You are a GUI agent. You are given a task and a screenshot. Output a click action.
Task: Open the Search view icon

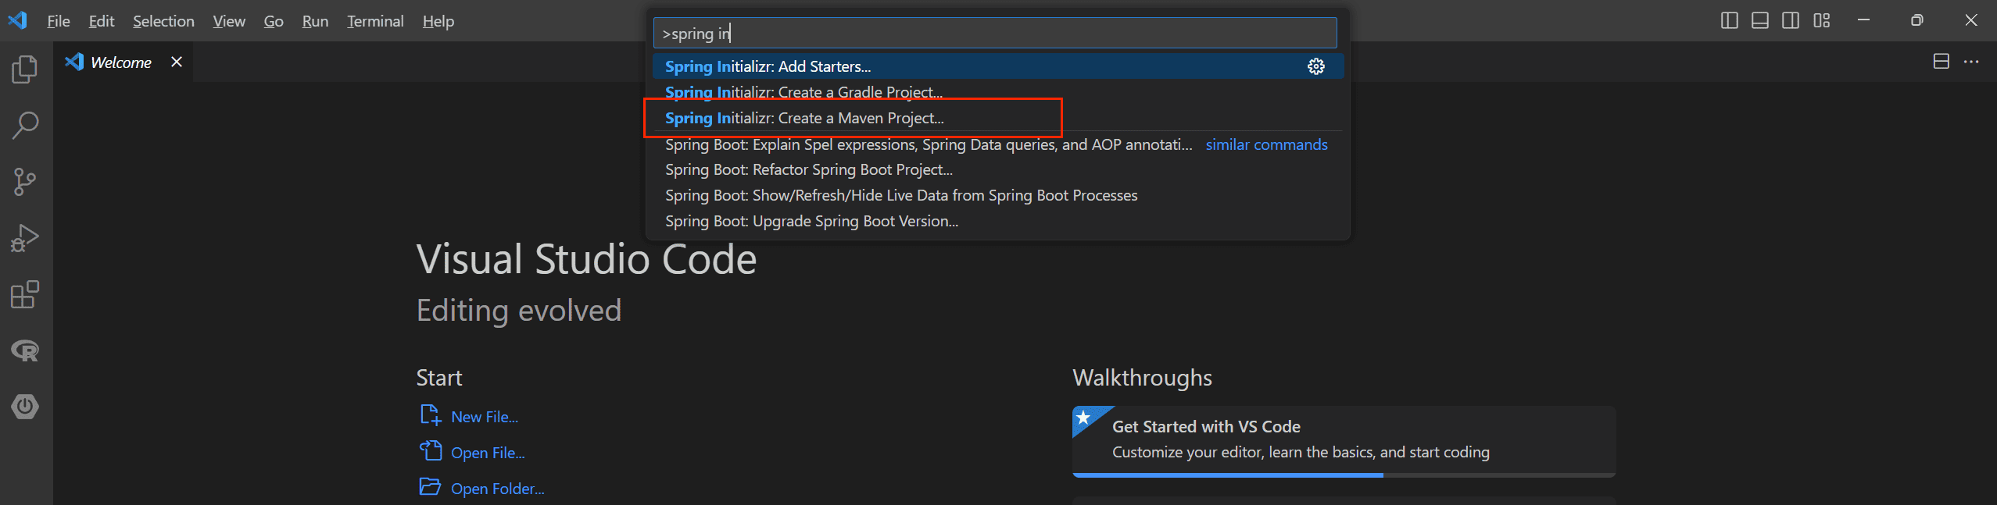point(25,126)
